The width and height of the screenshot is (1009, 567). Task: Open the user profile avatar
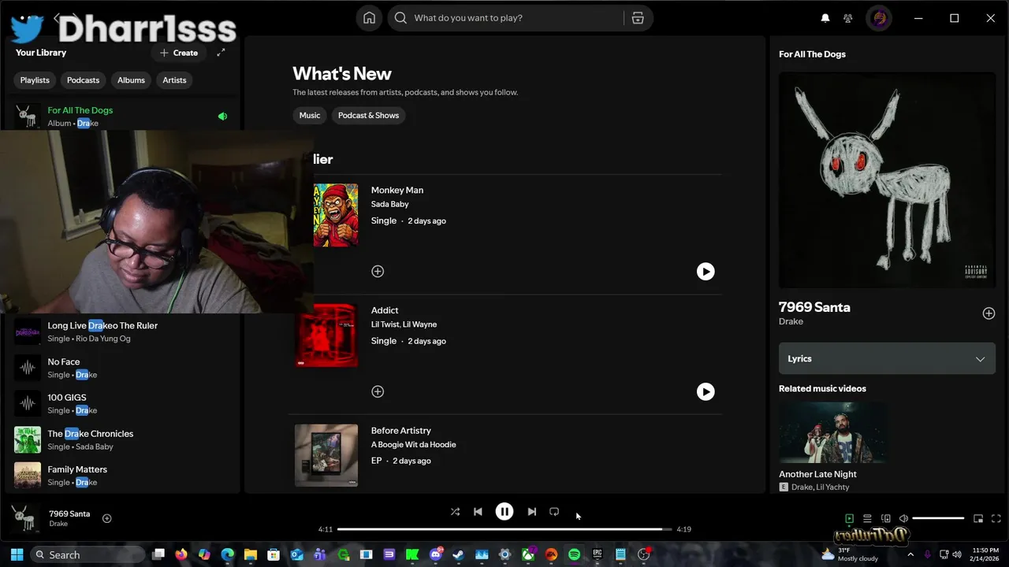[x=879, y=18]
